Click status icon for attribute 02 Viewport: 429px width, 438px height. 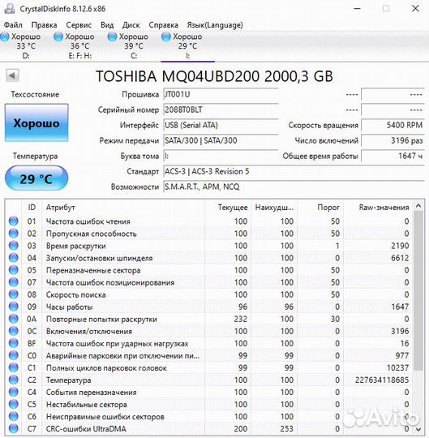pos(14,234)
